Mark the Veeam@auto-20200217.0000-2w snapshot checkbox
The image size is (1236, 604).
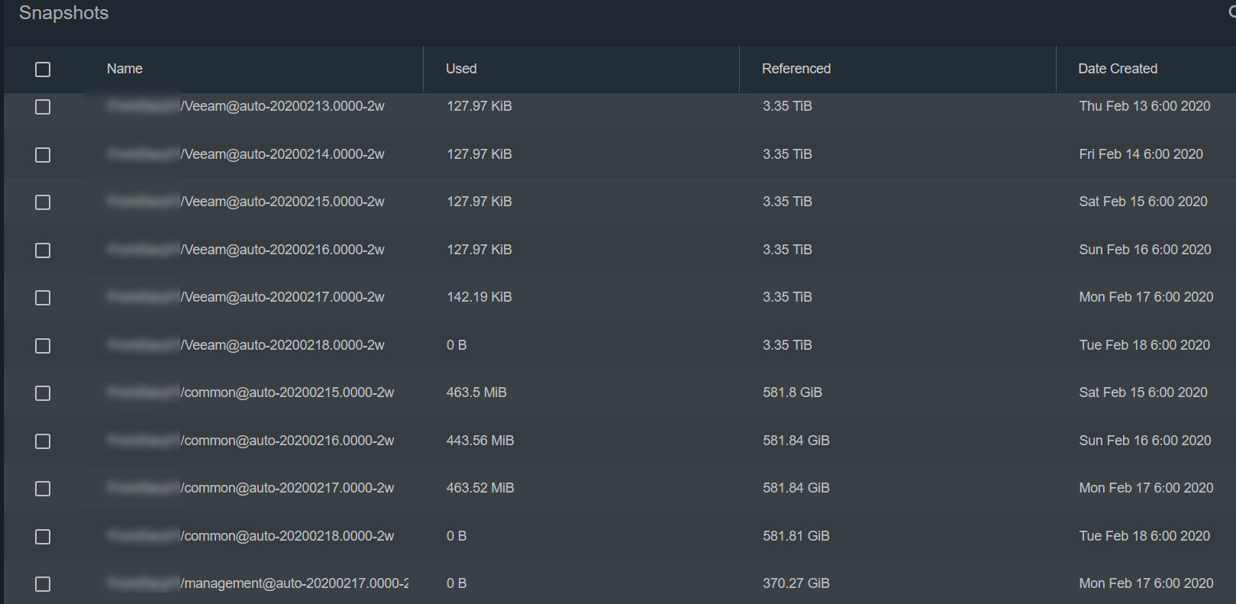point(43,298)
